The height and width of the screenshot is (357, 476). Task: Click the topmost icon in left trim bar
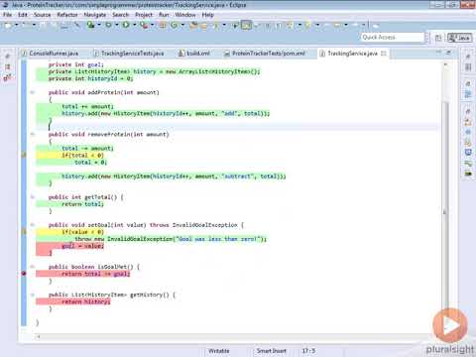[x=7, y=57]
